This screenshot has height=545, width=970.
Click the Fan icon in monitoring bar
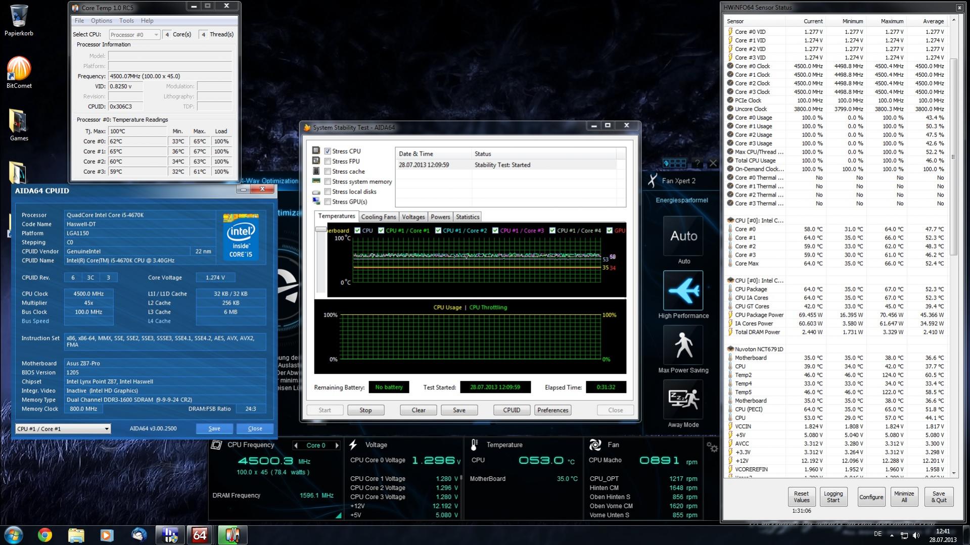tap(595, 445)
